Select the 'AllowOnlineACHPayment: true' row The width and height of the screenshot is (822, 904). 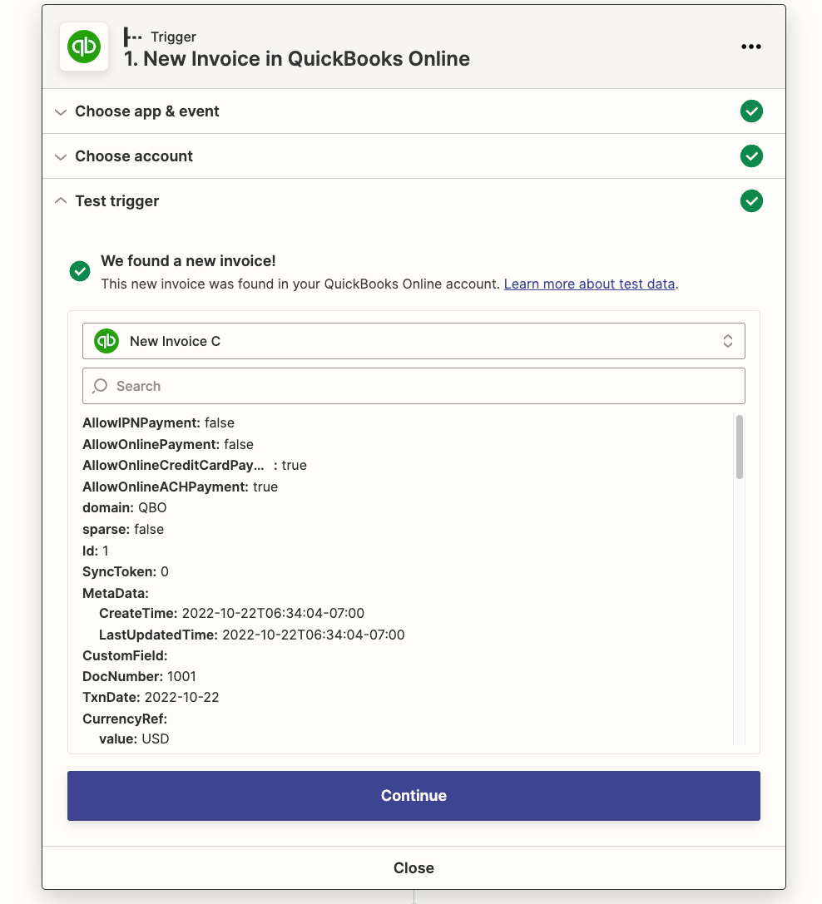click(180, 487)
